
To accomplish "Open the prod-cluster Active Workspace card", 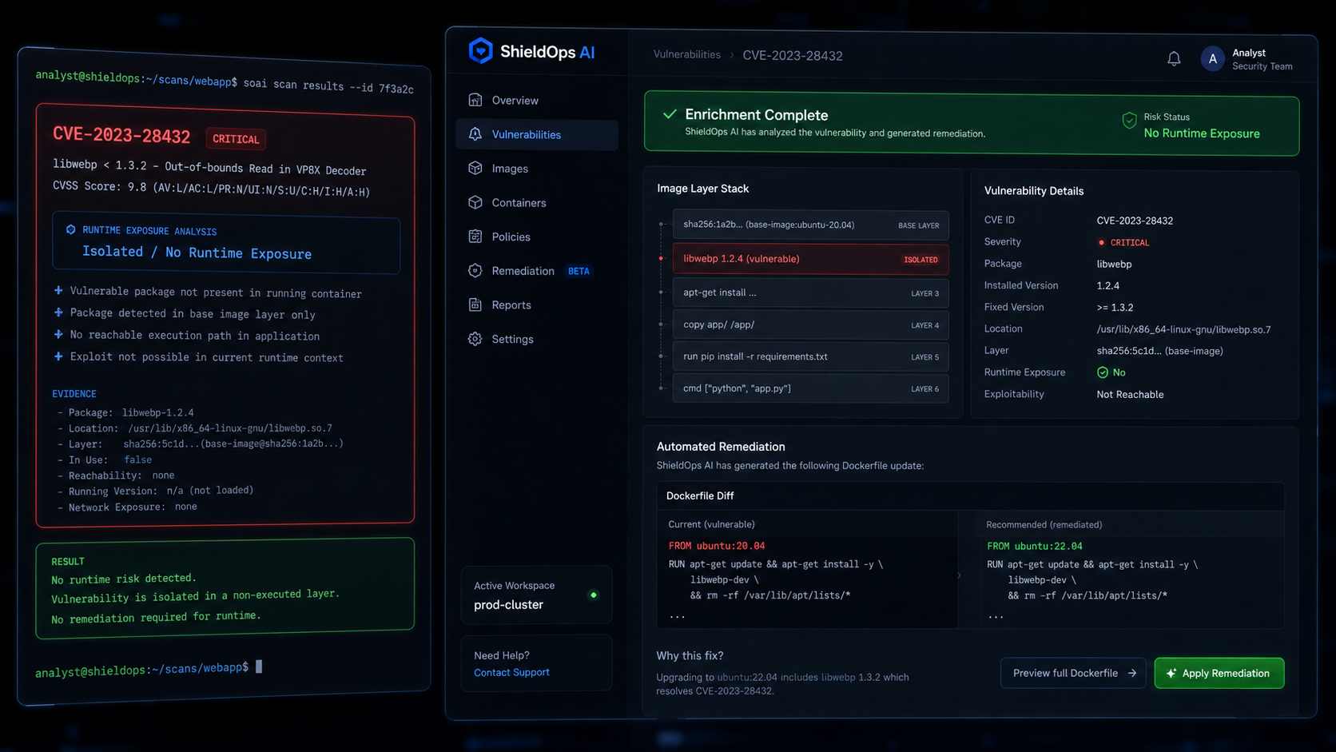I will [536, 595].
